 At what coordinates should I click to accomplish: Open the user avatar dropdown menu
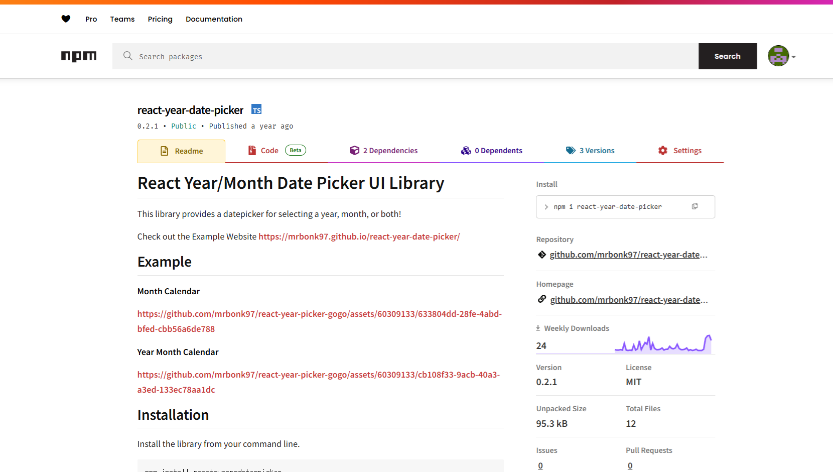click(x=782, y=56)
